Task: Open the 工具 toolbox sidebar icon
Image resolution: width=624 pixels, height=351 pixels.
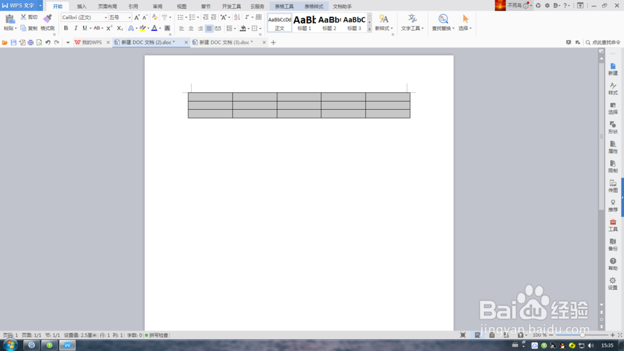Action: coord(613,225)
